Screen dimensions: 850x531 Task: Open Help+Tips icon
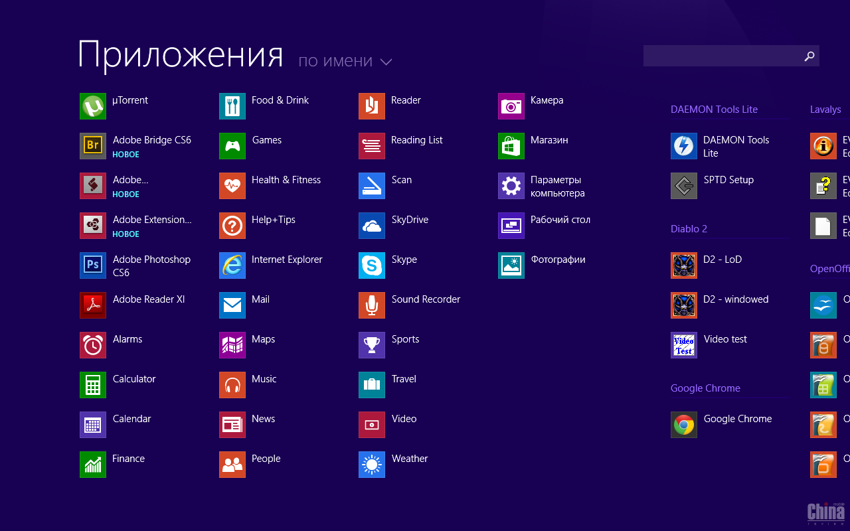coord(232,226)
